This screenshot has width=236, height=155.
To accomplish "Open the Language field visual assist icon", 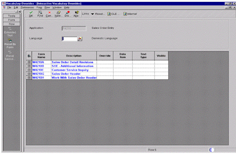I will click(x=80, y=39).
